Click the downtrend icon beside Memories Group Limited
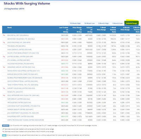This screenshot has width=141, height=139. (4, 67)
